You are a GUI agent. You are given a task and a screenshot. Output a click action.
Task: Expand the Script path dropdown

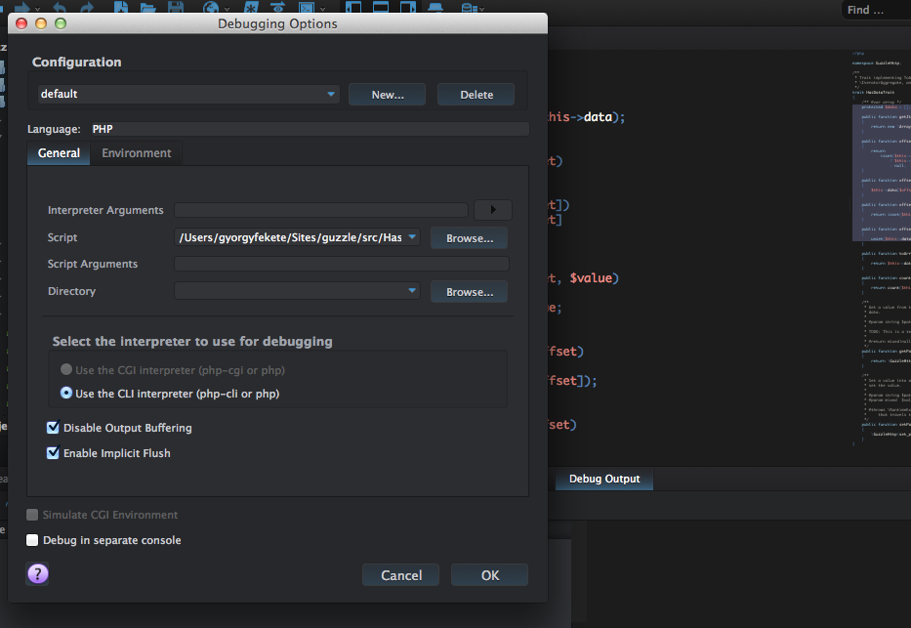tap(412, 237)
